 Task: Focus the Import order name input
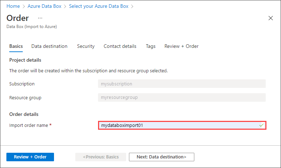tap(178, 125)
